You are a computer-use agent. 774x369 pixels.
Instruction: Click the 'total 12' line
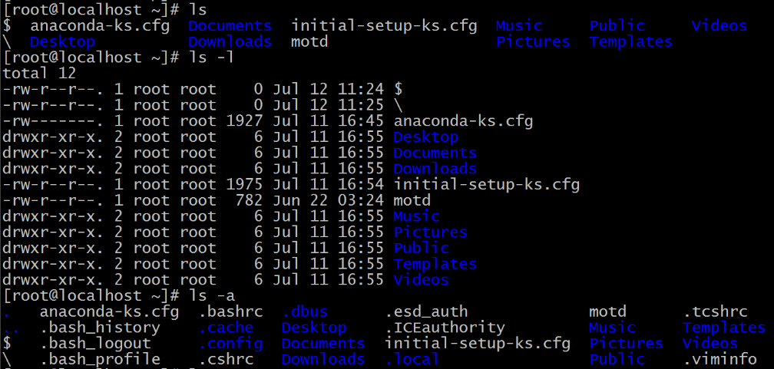[x=39, y=73]
